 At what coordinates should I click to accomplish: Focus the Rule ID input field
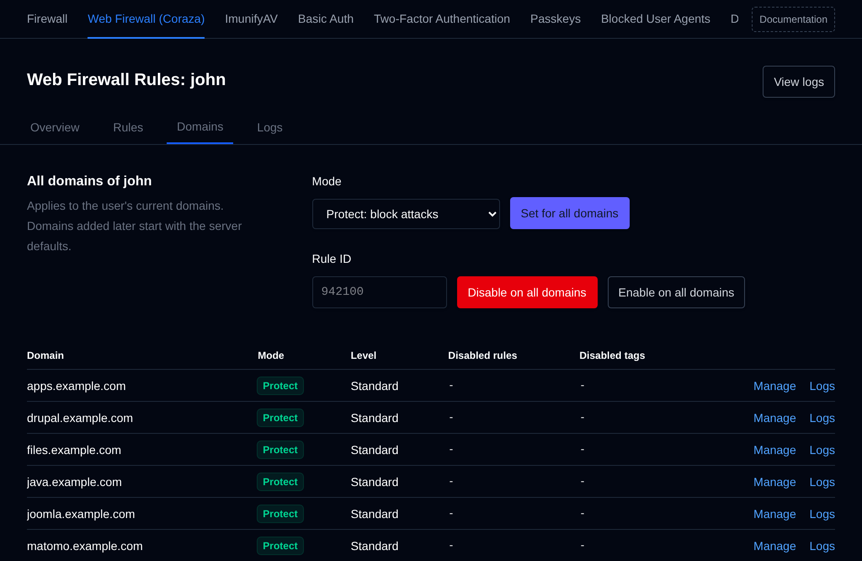380,292
